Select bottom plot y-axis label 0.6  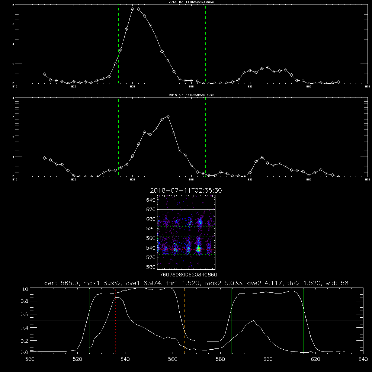(25, 314)
